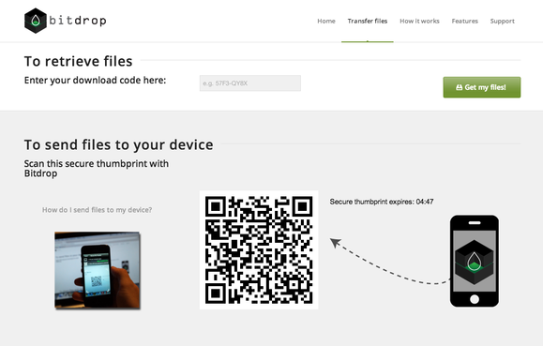Focus the download code input field
Viewport: 543px width, 346px height.
click(250, 83)
